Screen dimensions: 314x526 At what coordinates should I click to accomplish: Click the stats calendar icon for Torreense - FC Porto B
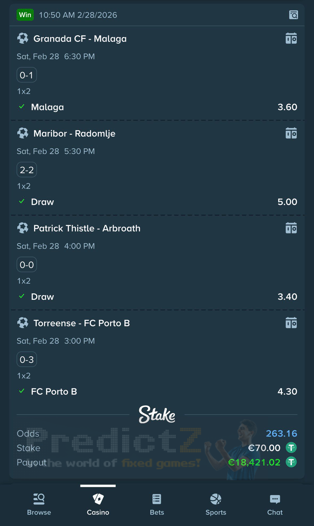pyautogui.click(x=292, y=323)
